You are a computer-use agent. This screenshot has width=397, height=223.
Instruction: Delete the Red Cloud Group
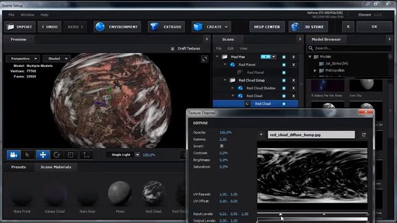coord(293,81)
